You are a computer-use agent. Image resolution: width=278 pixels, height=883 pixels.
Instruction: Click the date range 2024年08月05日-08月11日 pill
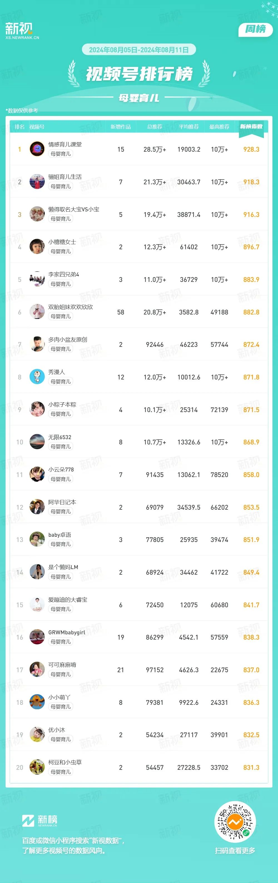pos(139,50)
